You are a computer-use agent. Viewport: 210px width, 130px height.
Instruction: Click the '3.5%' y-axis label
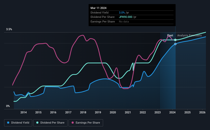(9, 29)
